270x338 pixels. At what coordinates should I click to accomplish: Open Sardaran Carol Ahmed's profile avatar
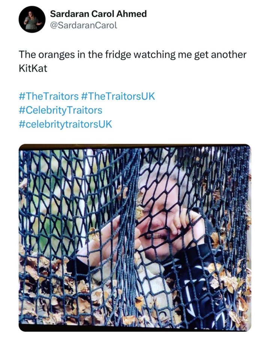tap(32, 20)
